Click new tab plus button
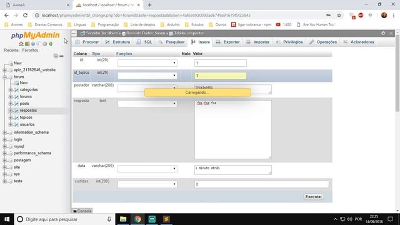Image resolution: width=400 pixels, height=225 pixels. 150,5
